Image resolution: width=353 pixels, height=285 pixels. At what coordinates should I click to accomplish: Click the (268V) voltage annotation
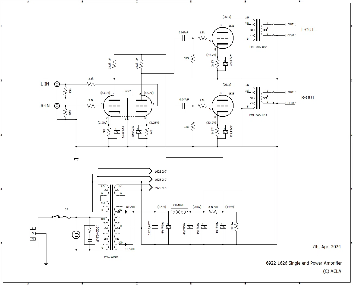coord(197,207)
